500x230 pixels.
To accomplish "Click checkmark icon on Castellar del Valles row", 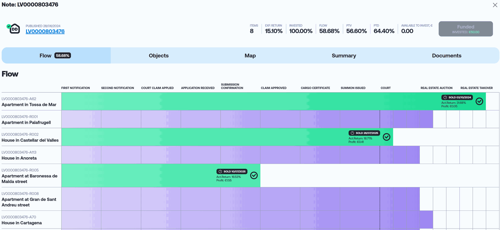I will [x=386, y=137].
